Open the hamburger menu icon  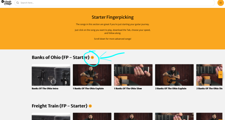point(220,3)
